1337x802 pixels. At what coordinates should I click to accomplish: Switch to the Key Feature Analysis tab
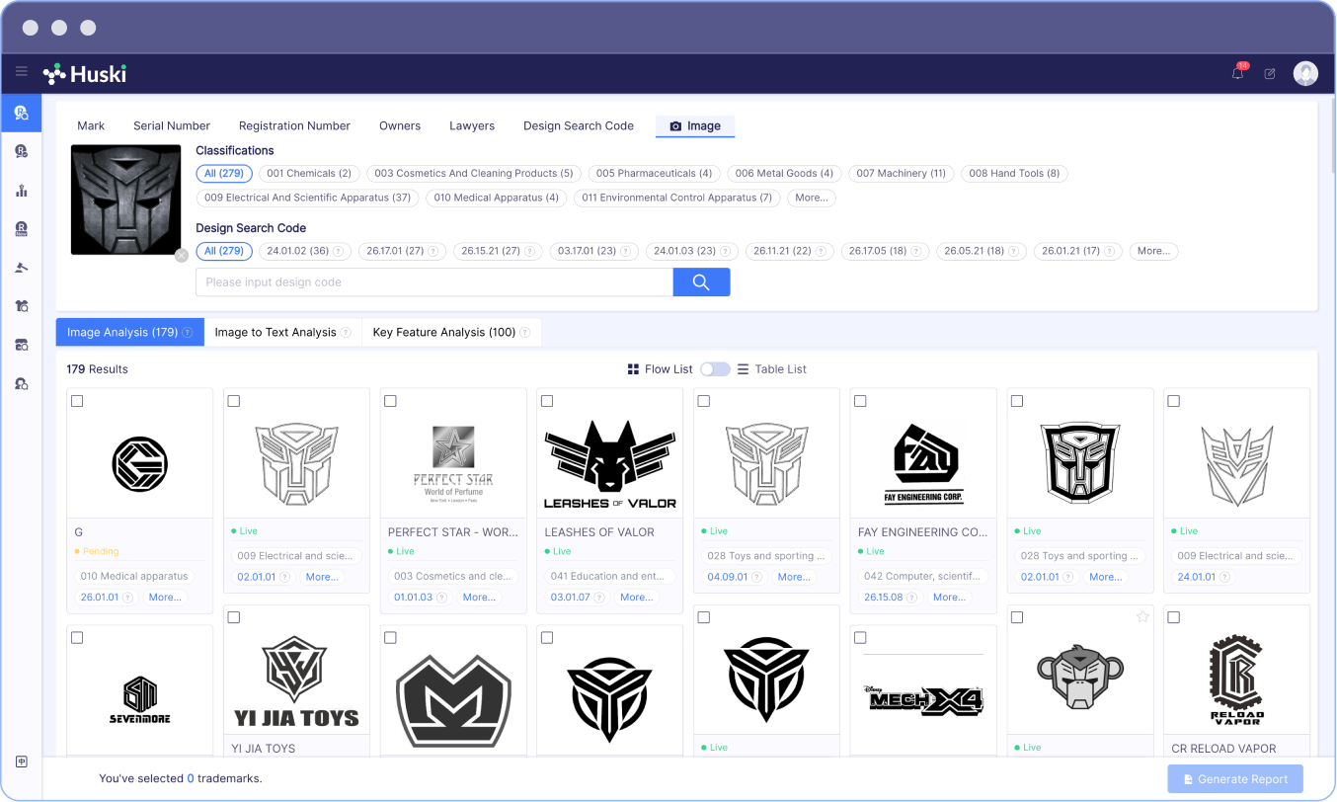443,332
